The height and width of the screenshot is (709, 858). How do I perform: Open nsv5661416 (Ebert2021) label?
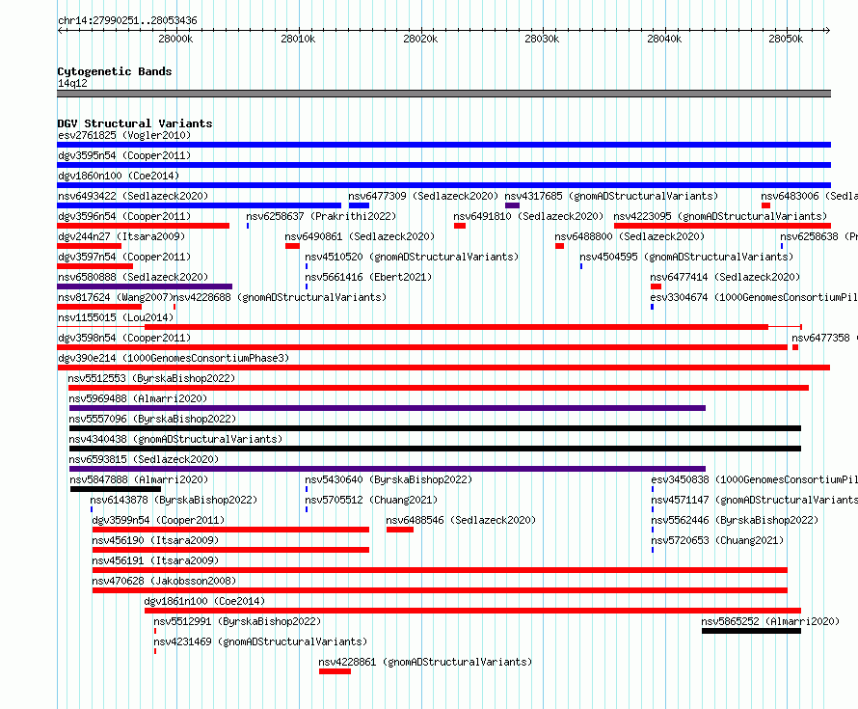coord(368,277)
